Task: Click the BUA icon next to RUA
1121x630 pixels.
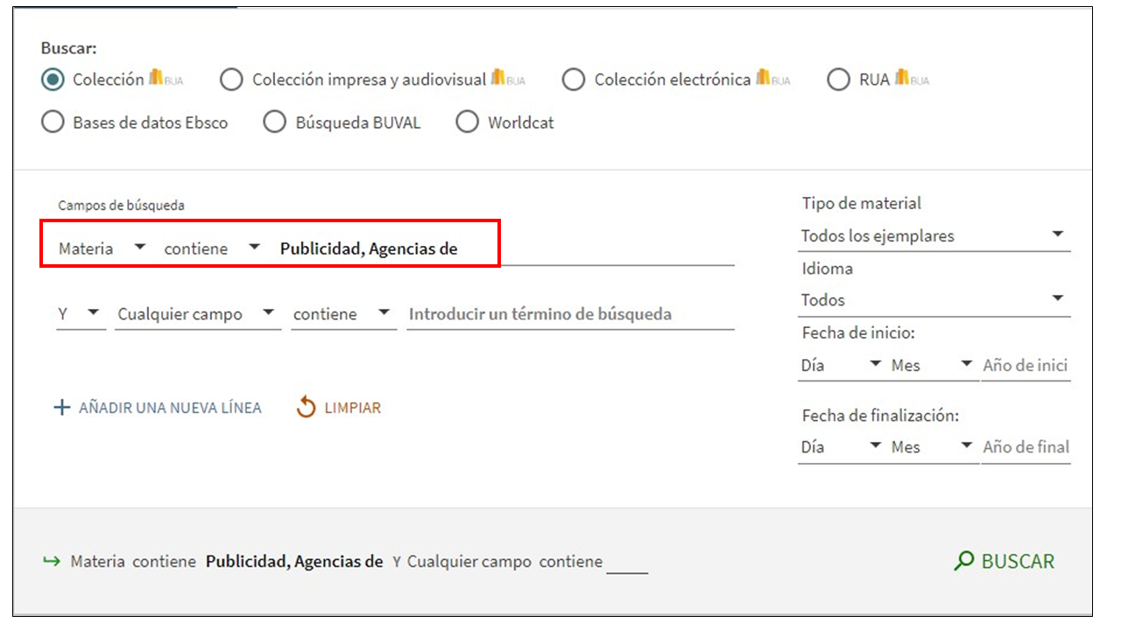Action: (912, 79)
